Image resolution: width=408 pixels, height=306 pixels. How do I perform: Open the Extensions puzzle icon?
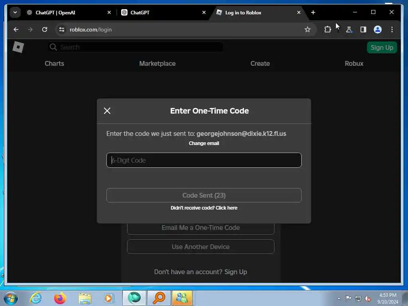tap(328, 29)
